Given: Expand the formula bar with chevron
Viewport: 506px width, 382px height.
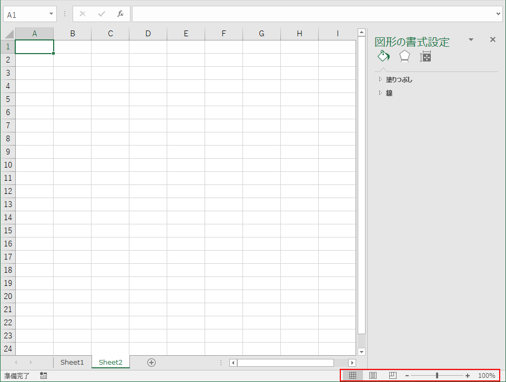Looking at the screenshot, I should 498,14.
